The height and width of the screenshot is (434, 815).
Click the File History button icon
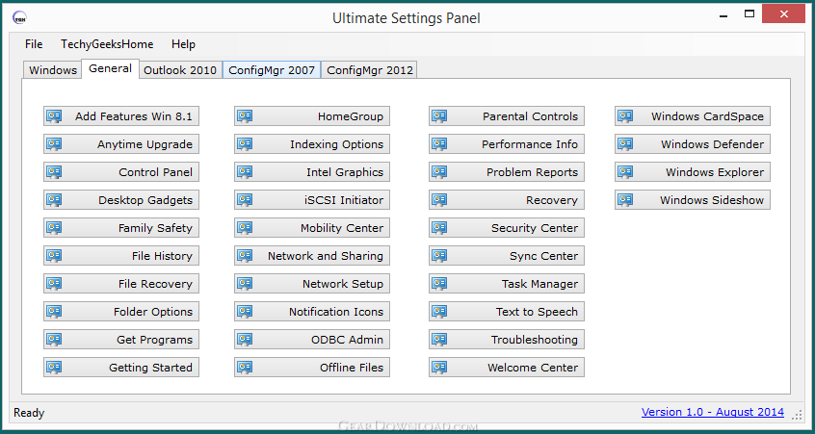(54, 256)
